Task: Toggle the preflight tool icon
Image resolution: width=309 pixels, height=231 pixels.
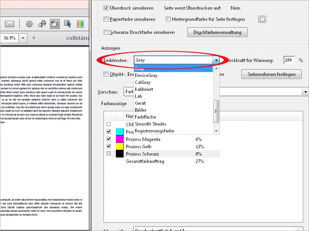Action: 55,24
